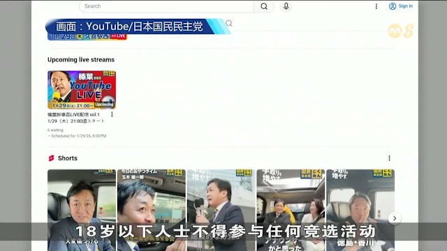The height and width of the screenshot is (251, 447).
Task: Open fourth Short with two people in car
Action: [291, 210]
